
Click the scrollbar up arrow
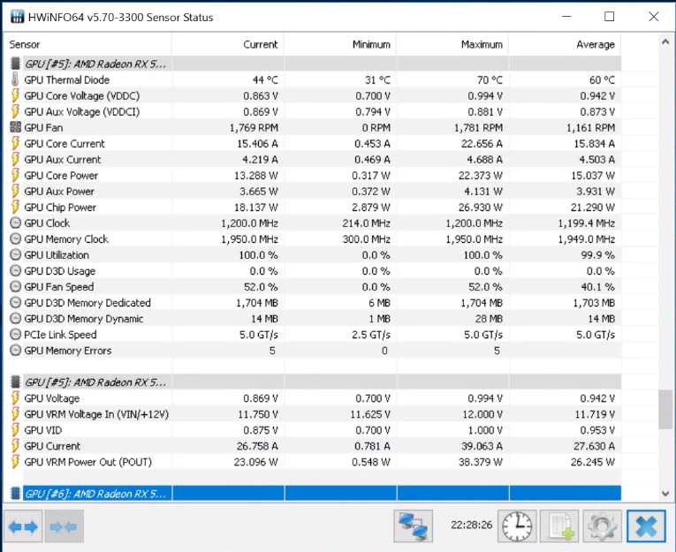[x=665, y=42]
